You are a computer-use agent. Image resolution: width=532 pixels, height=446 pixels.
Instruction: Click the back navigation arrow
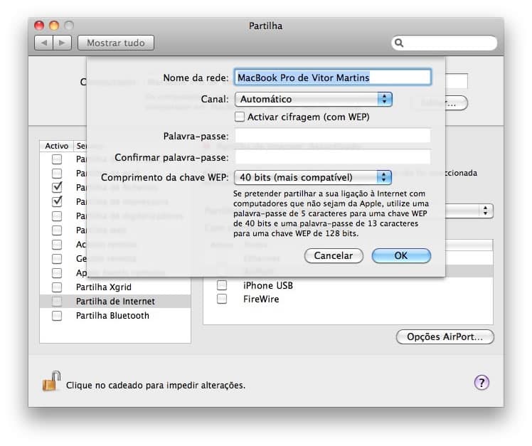pos(44,43)
